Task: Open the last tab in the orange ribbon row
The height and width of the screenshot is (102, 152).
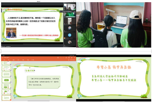Action: point(33,60)
